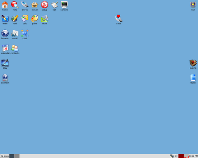
Task: Click the Save session icon
Action: [x=118, y=19]
